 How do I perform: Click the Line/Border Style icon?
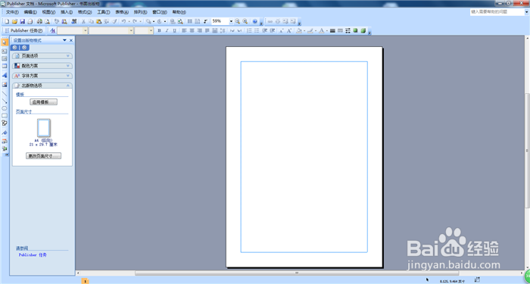[332, 31]
